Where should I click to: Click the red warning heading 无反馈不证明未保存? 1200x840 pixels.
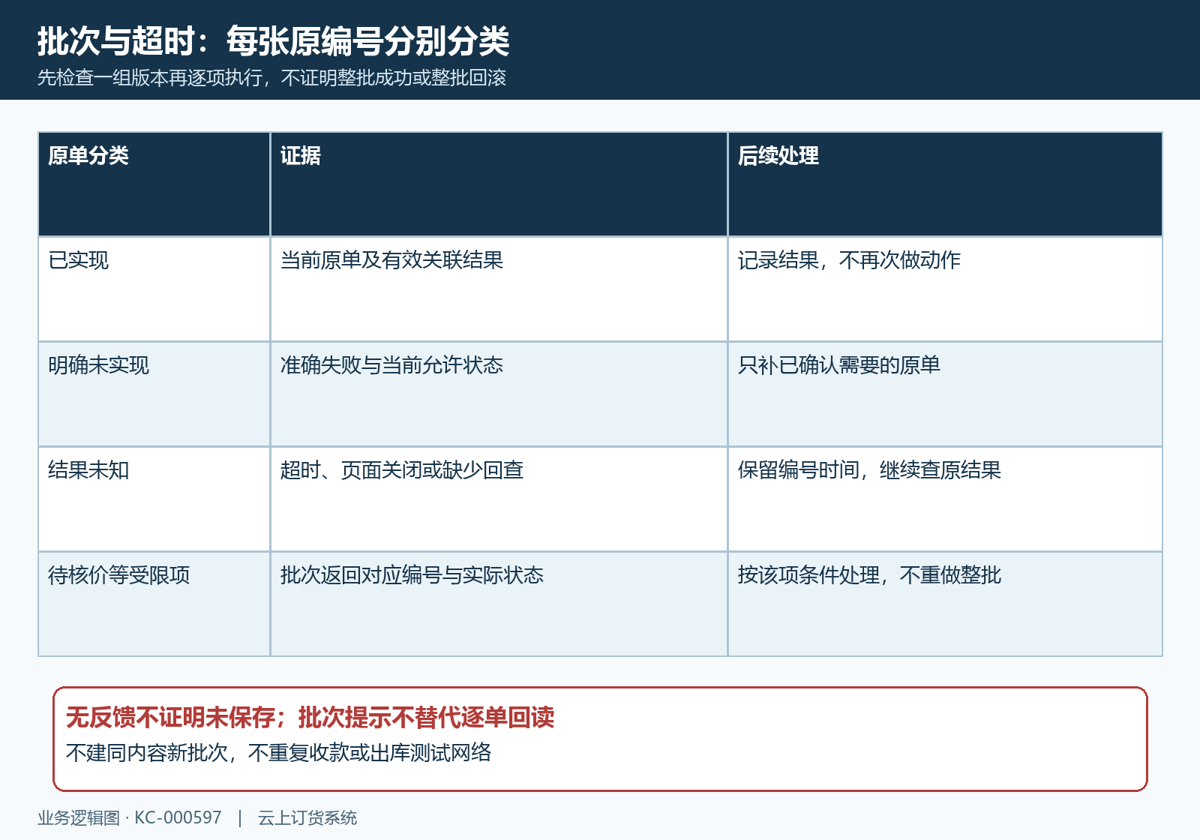pos(310,718)
